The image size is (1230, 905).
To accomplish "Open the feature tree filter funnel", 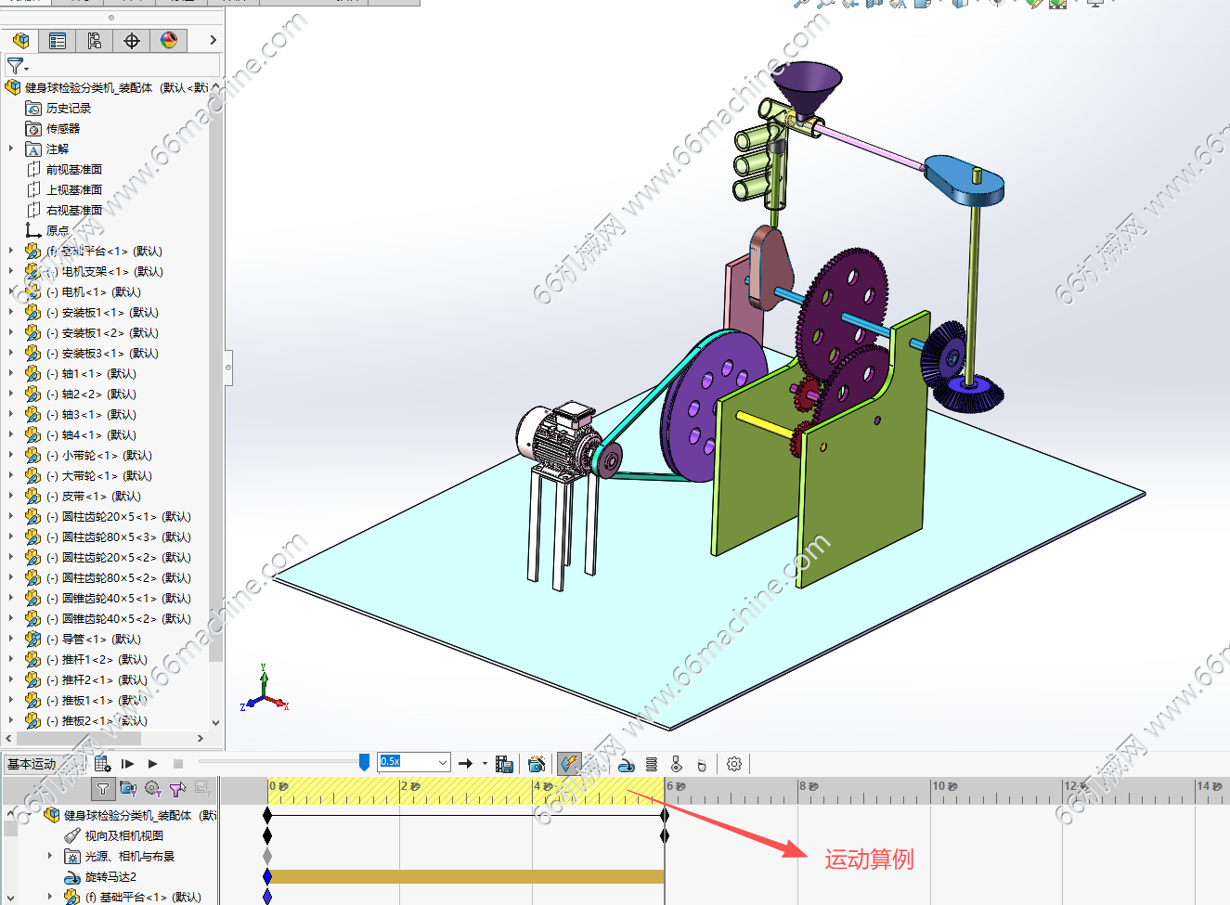I will pyautogui.click(x=17, y=66).
